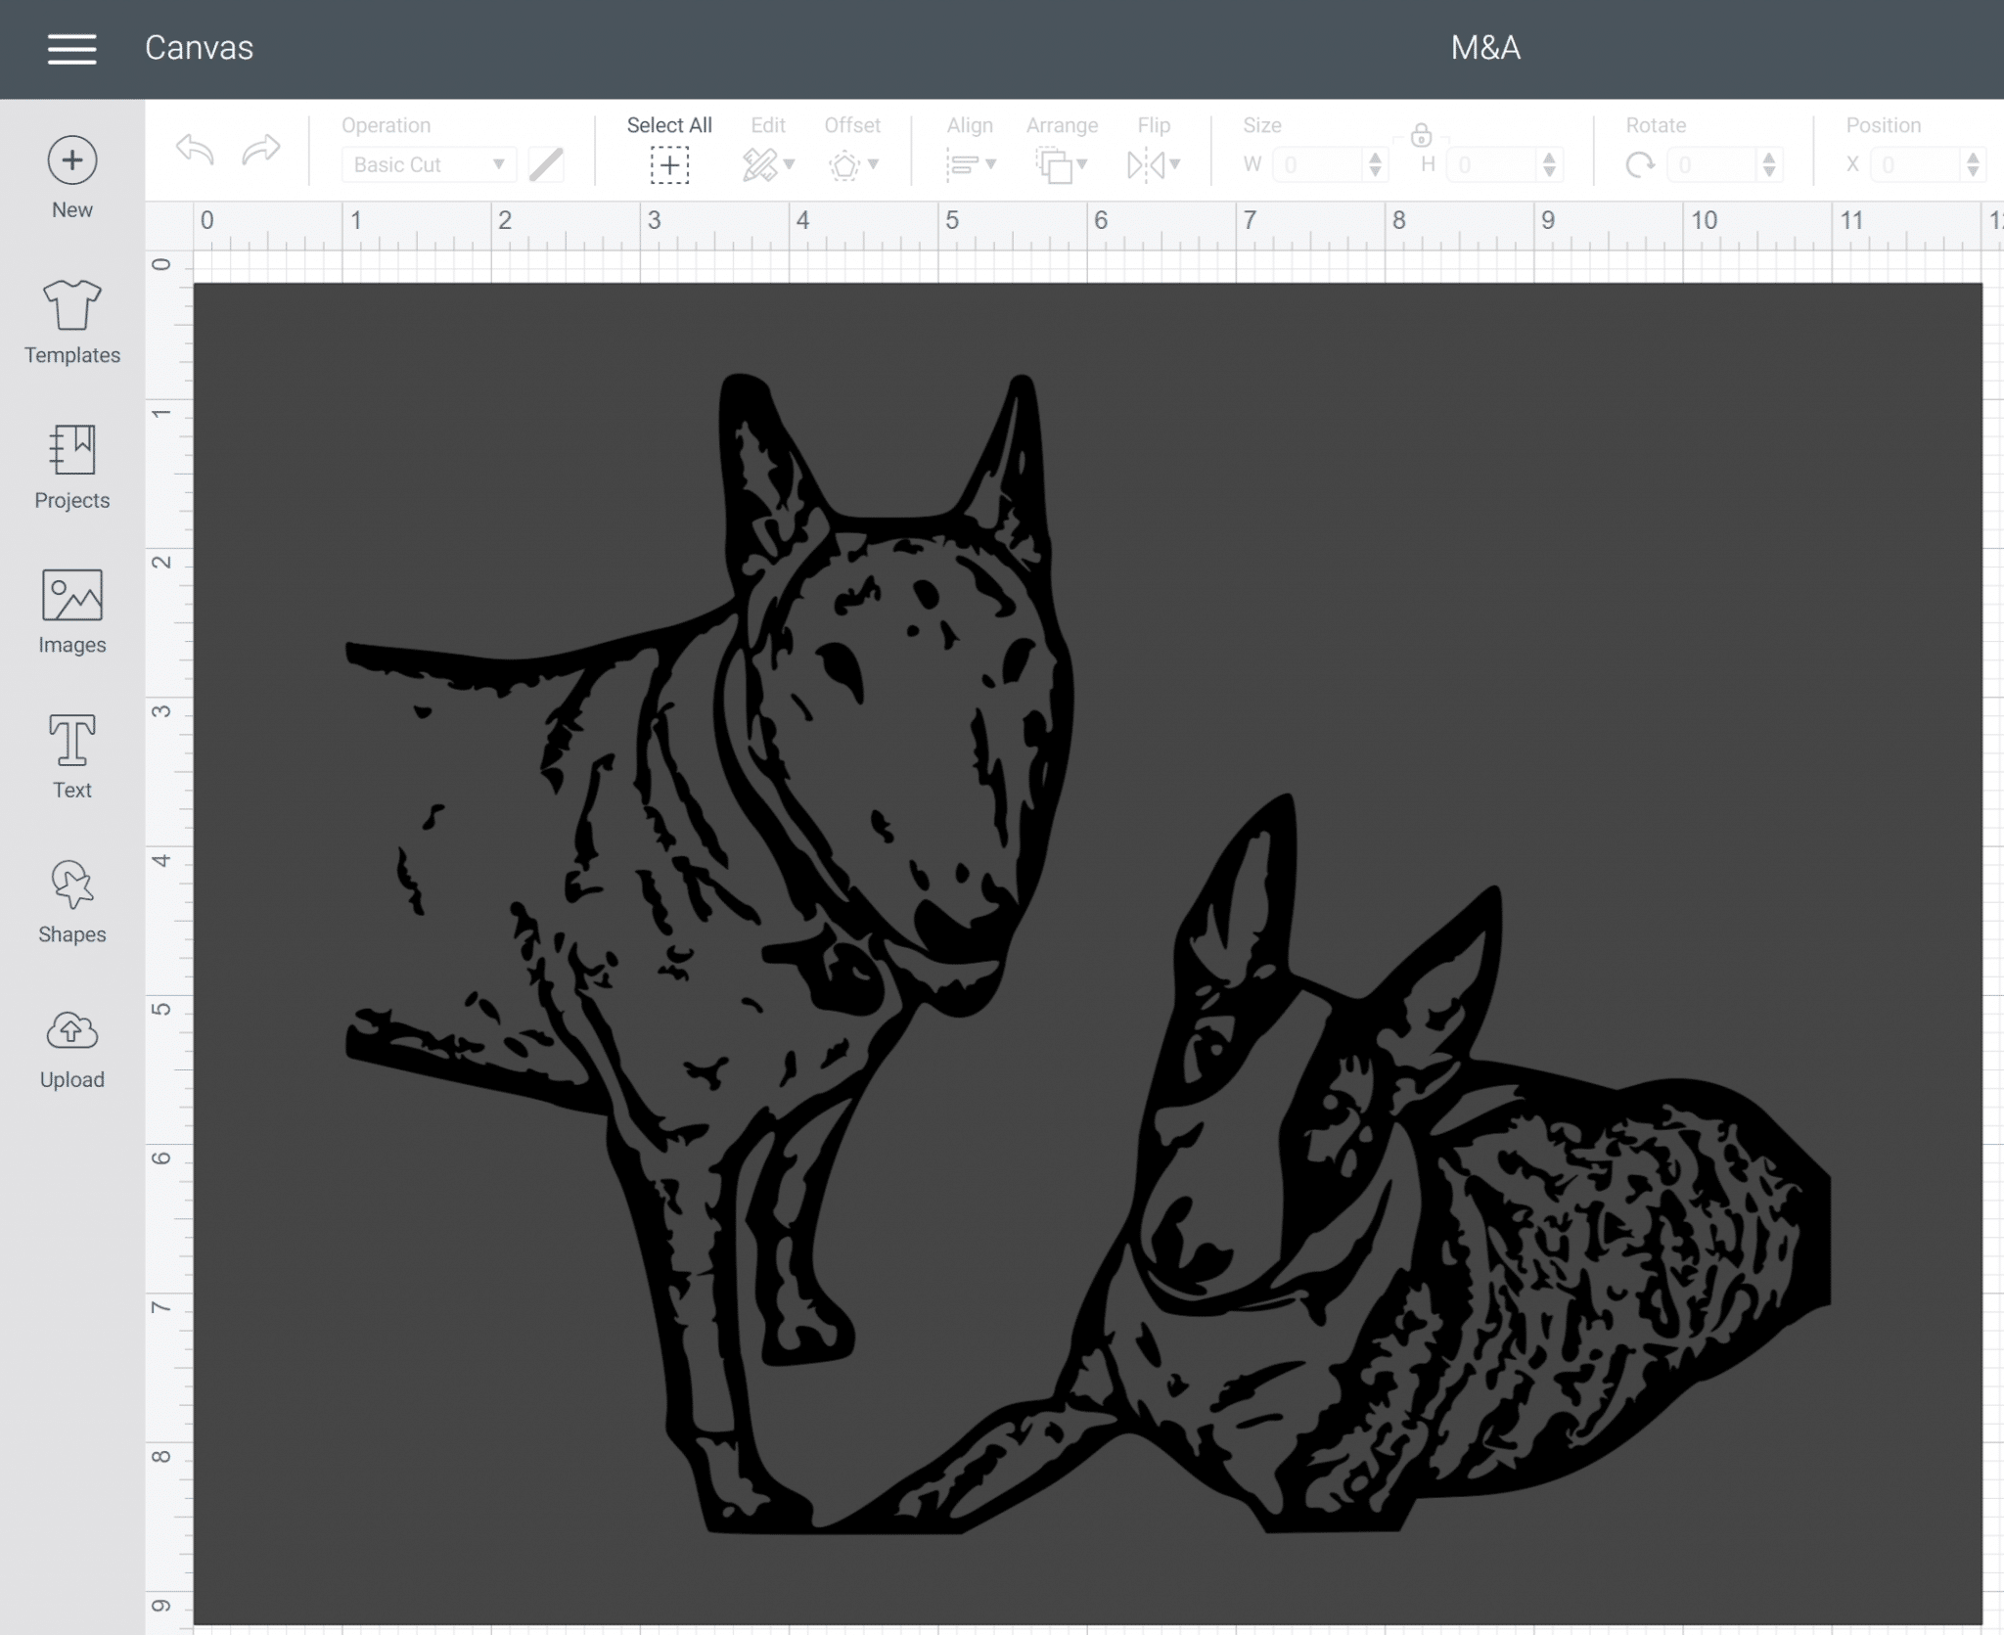The height and width of the screenshot is (1635, 2004).
Task: Select the Text tool
Action: click(x=71, y=753)
